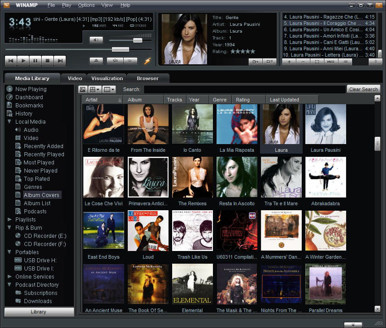The image size is (386, 328).
Task: Sort by the Last Updated column
Action: pyautogui.click(x=292, y=100)
